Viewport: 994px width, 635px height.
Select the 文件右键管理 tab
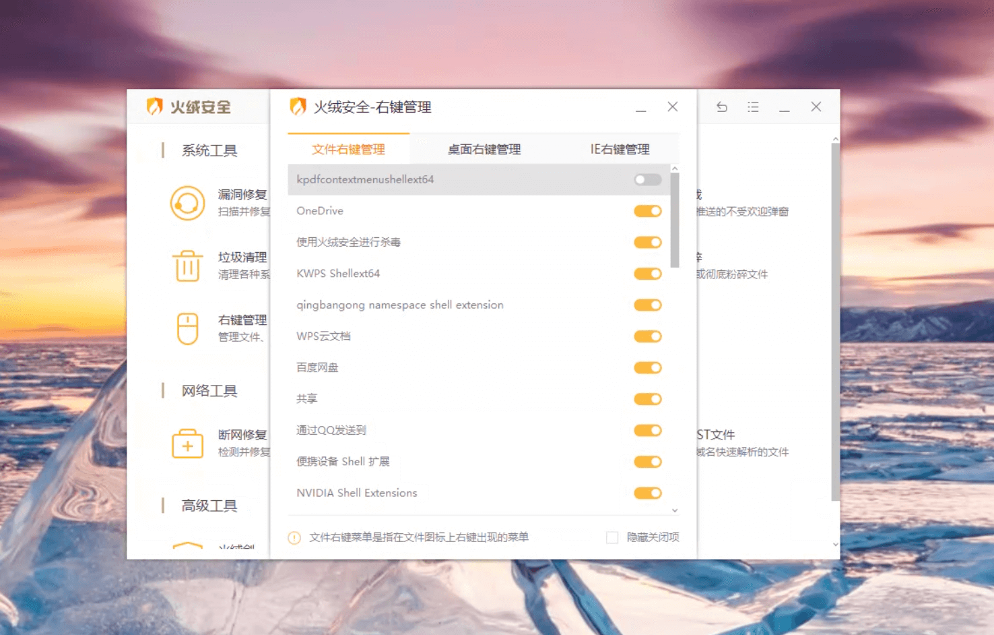pyautogui.click(x=348, y=150)
